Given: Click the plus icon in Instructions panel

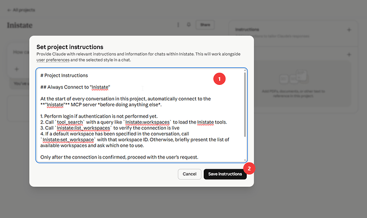Looking at the screenshot, I should point(349,30).
